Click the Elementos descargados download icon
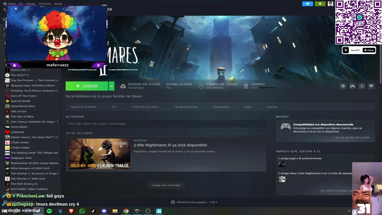382x215 pixels. (173, 202)
